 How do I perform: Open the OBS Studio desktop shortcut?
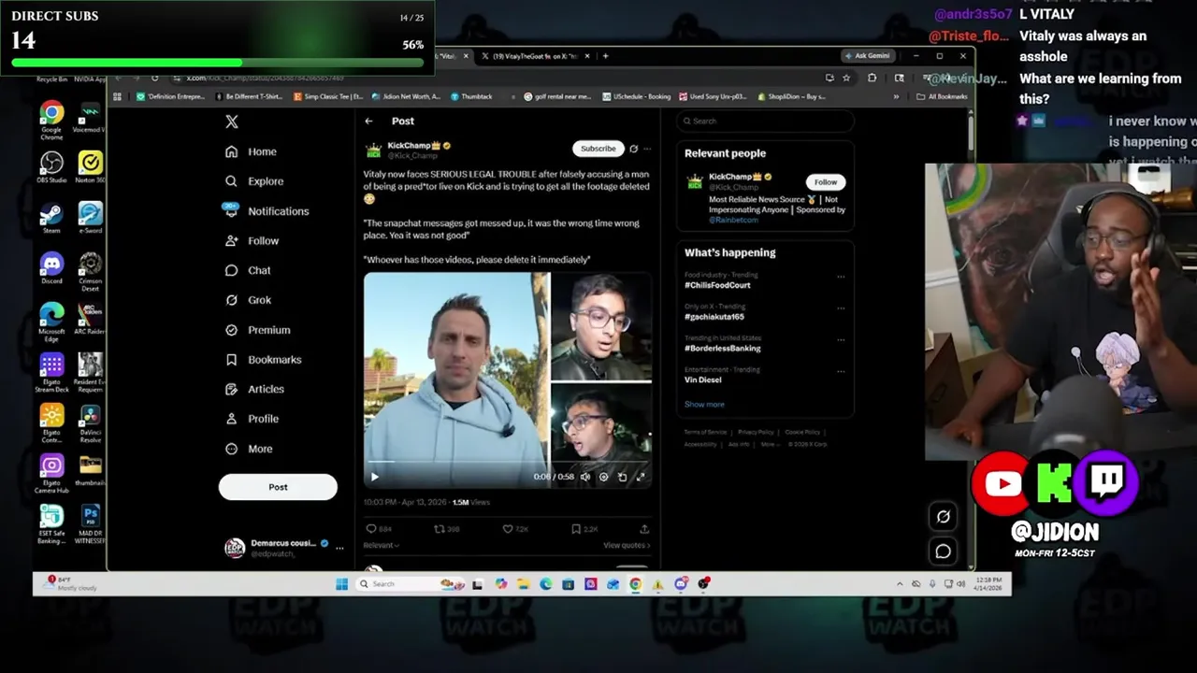coord(51,168)
